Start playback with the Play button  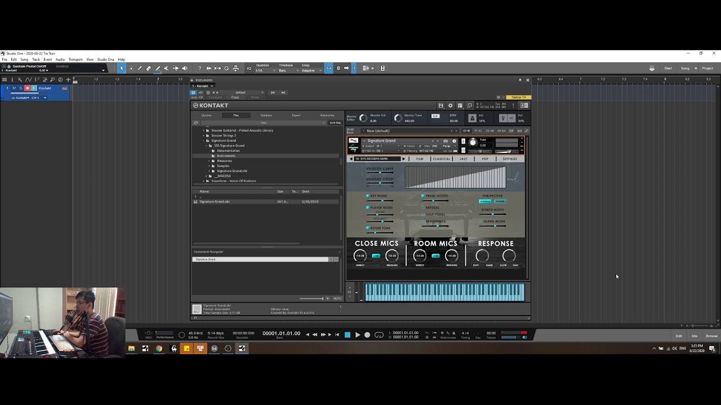357,335
